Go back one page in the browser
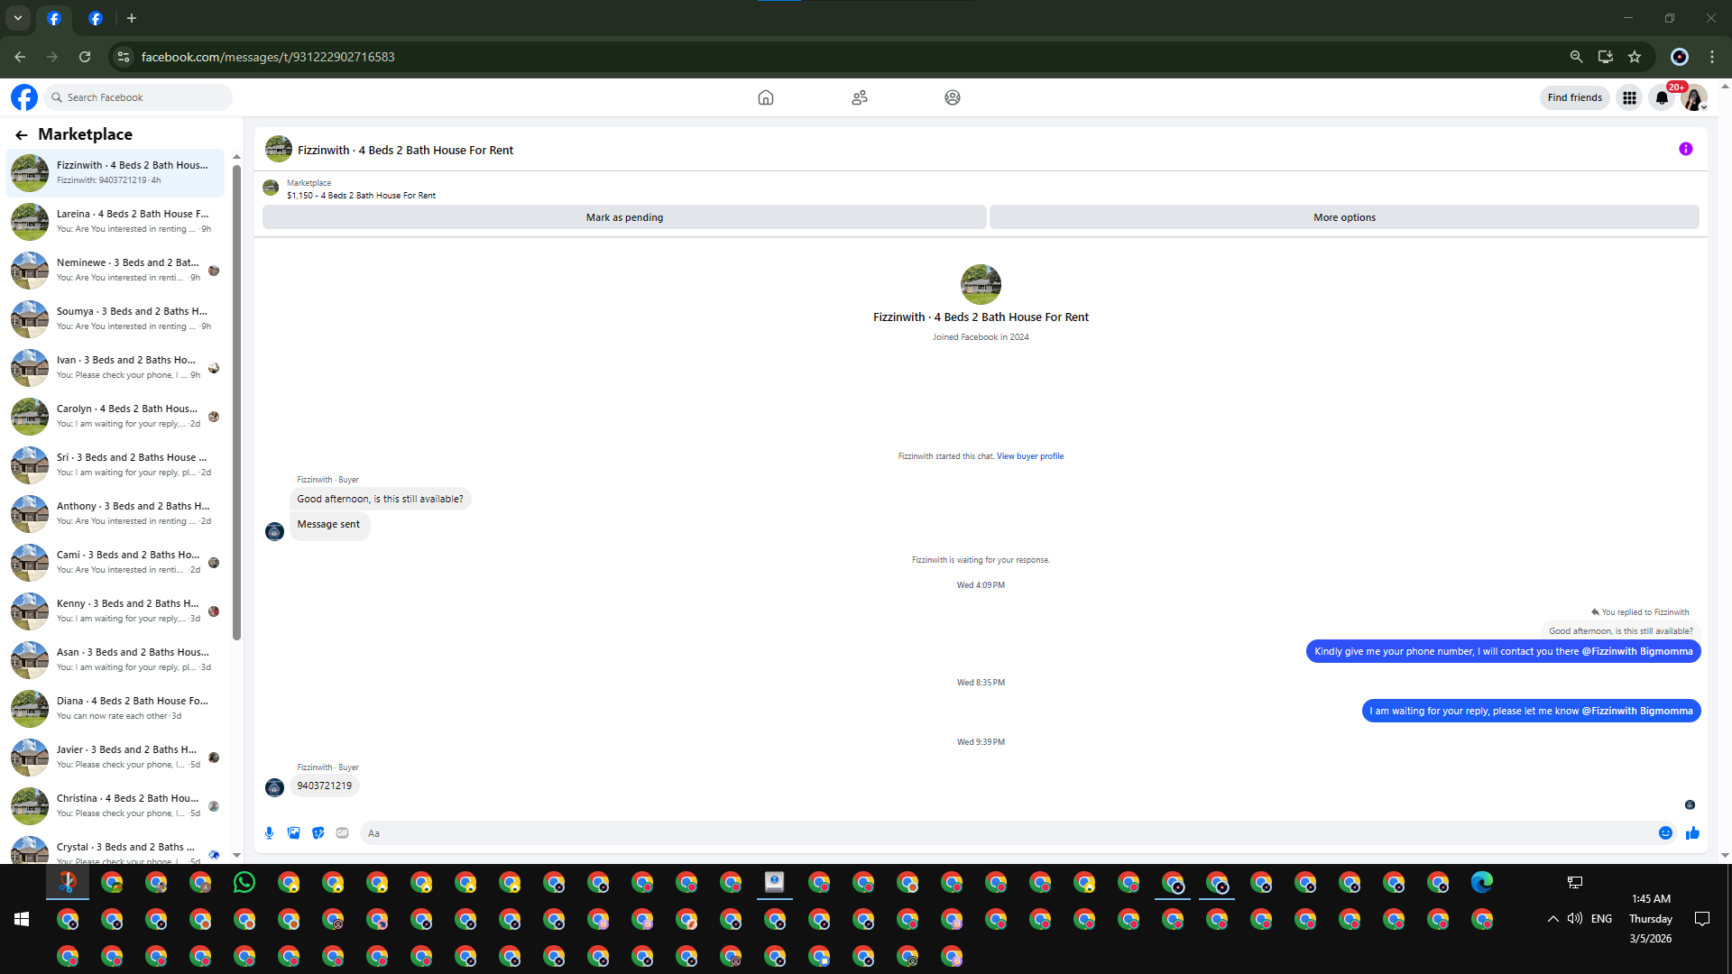Image resolution: width=1732 pixels, height=974 pixels. [20, 57]
